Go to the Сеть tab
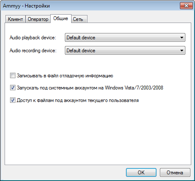The height and width of the screenshot is (181, 195). pyautogui.click(x=79, y=19)
